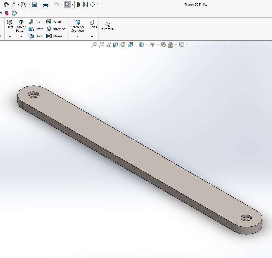This screenshot has width=272, height=258.
Task: Use the Shell feature
Action: (36, 36)
